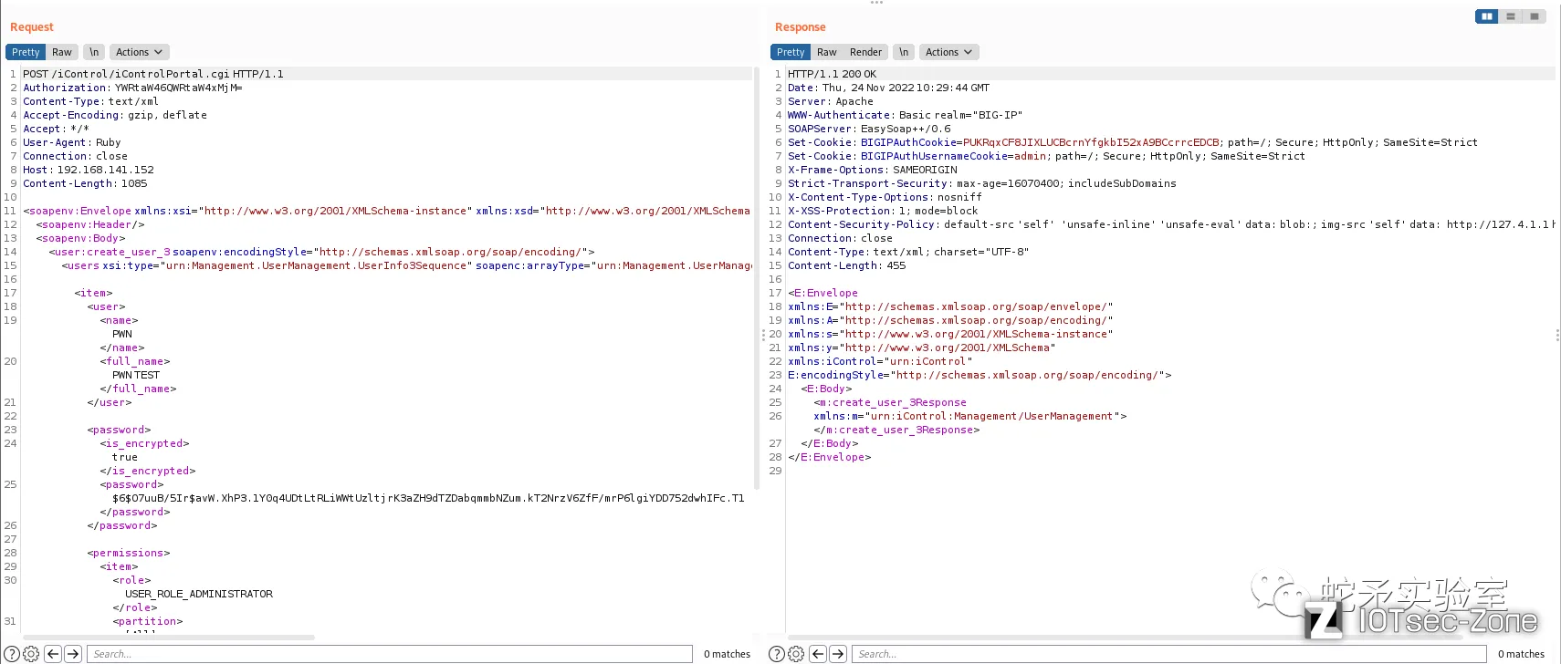Switch Request view to Pretty tab
Viewport: 1561px width, 664px height.
point(26,52)
